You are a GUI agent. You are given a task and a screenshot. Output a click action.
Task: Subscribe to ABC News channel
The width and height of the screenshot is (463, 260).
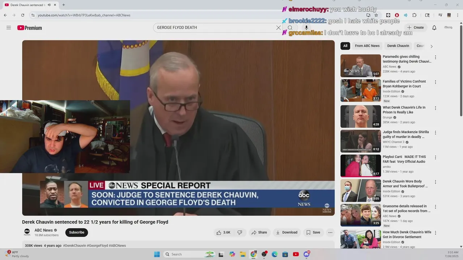(x=77, y=233)
